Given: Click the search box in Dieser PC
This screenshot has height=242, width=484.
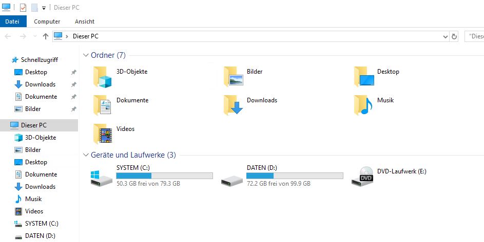Looking at the screenshot, I should pos(474,36).
